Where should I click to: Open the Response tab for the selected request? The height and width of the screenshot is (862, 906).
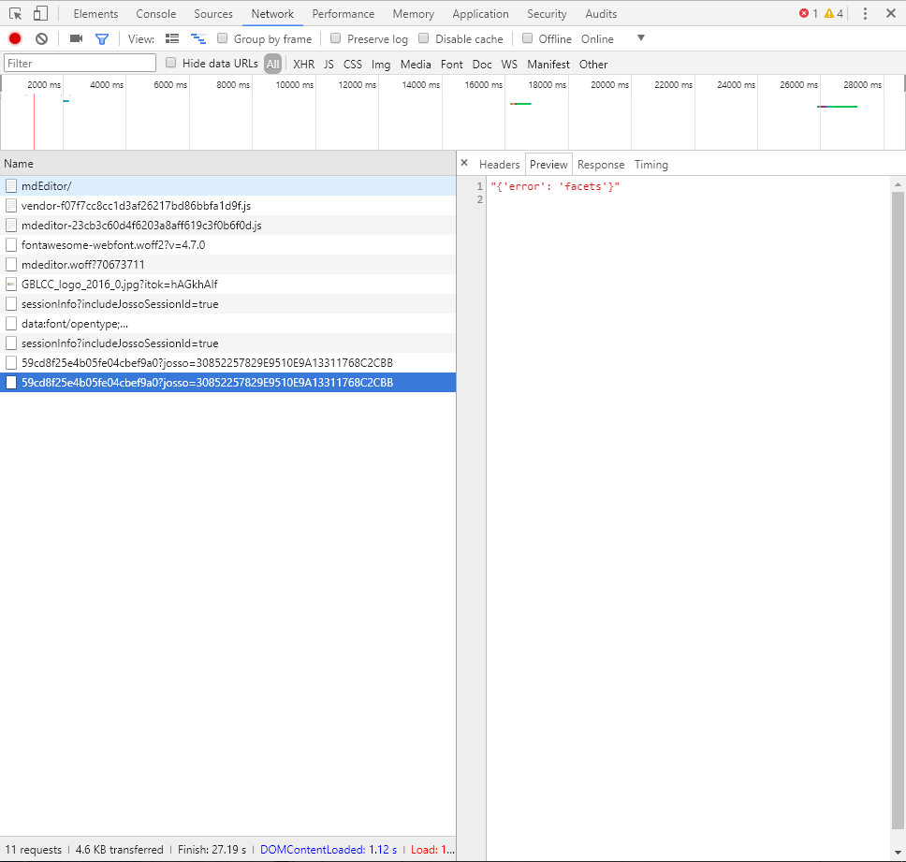[600, 164]
